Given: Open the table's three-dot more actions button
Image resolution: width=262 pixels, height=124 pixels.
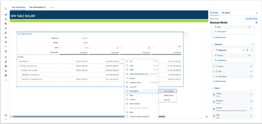Looking at the screenshot, I should tap(186, 35).
